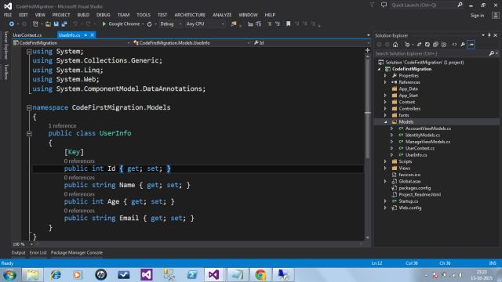Click the Home icon in Solution Explorer
Screen dimensions: 502x282
click(395, 45)
